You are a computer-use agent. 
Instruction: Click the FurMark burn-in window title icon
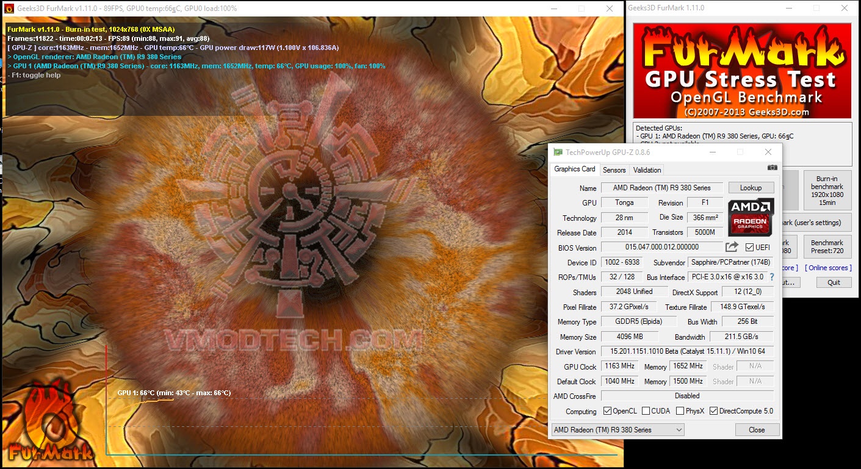(9, 9)
